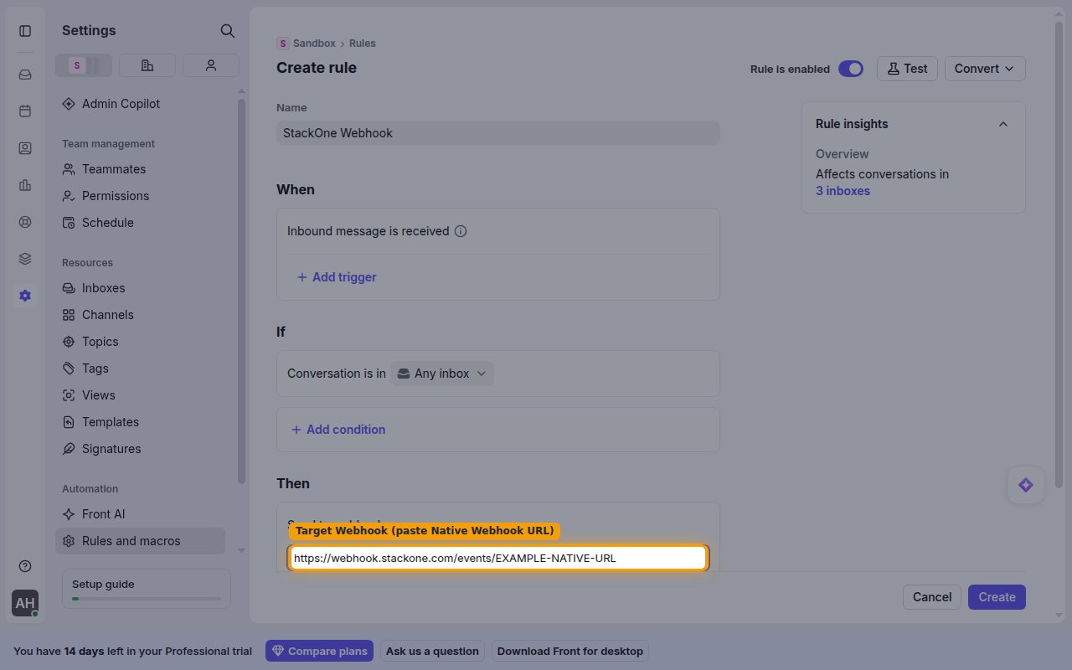Open Channels settings
1072x670 pixels.
pyautogui.click(x=141, y=315)
